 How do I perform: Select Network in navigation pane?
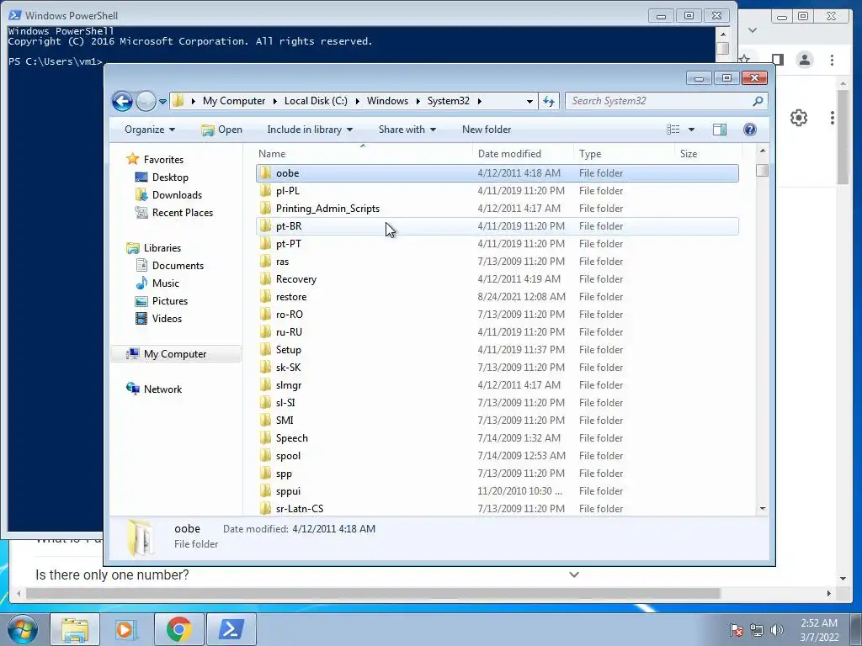tap(162, 389)
